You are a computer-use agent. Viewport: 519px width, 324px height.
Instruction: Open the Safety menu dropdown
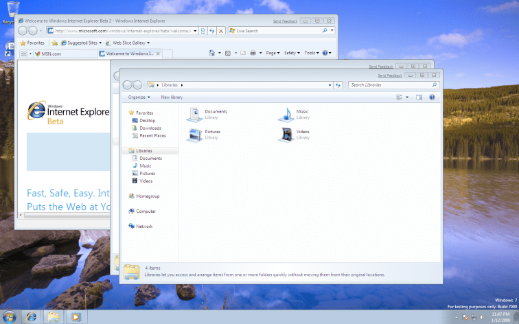pos(292,53)
